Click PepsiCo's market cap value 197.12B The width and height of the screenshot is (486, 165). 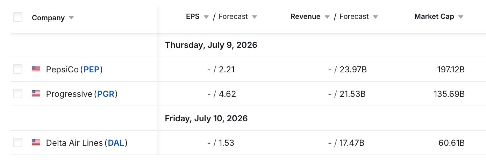pyautogui.click(x=451, y=70)
